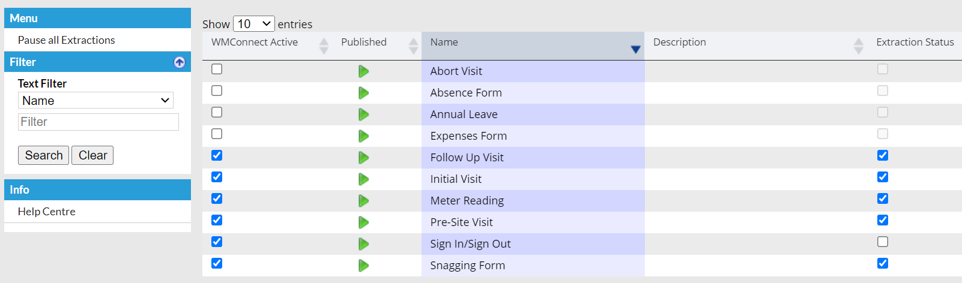Click the green published arrow for Annual Leave
The height and width of the screenshot is (283, 962).
(363, 115)
